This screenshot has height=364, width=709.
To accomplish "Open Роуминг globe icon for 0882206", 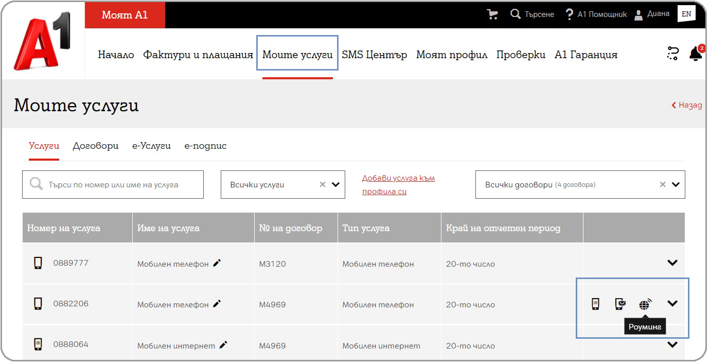I will (x=645, y=304).
